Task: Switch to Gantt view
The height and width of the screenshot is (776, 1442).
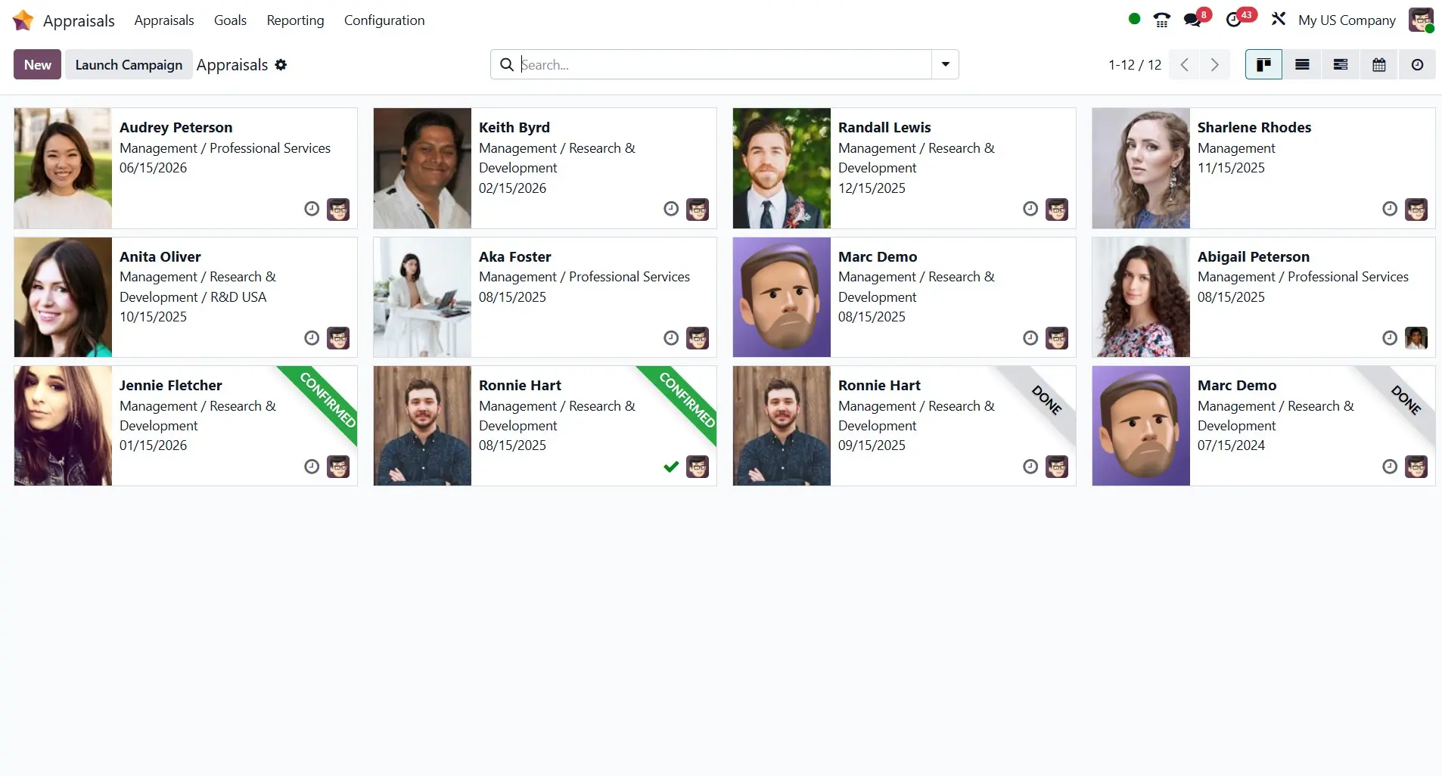Action: [x=1340, y=65]
